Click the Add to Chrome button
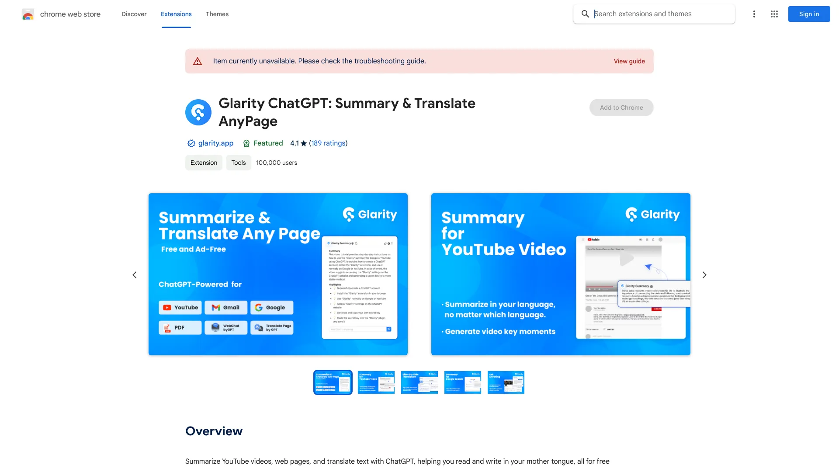The image size is (839, 472). [x=621, y=107]
